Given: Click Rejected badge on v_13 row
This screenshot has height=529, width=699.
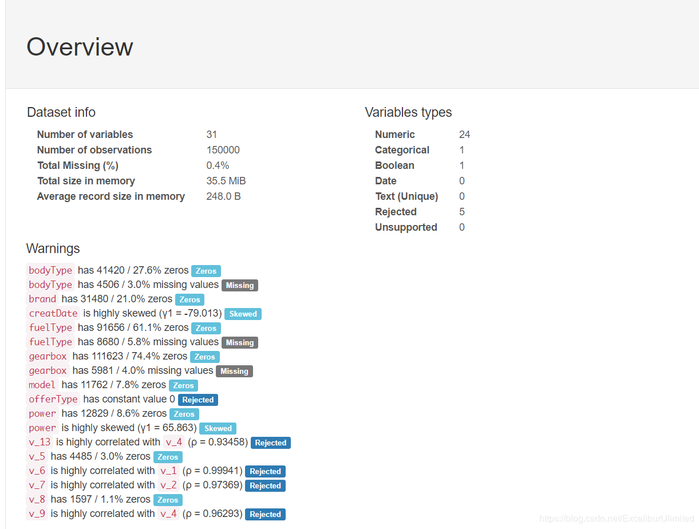Looking at the screenshot, I should tap(271, 443).
